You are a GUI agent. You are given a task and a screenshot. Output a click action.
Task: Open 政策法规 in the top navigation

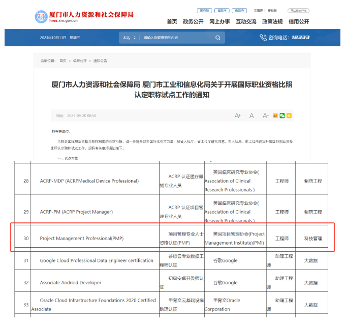point(272,21)
